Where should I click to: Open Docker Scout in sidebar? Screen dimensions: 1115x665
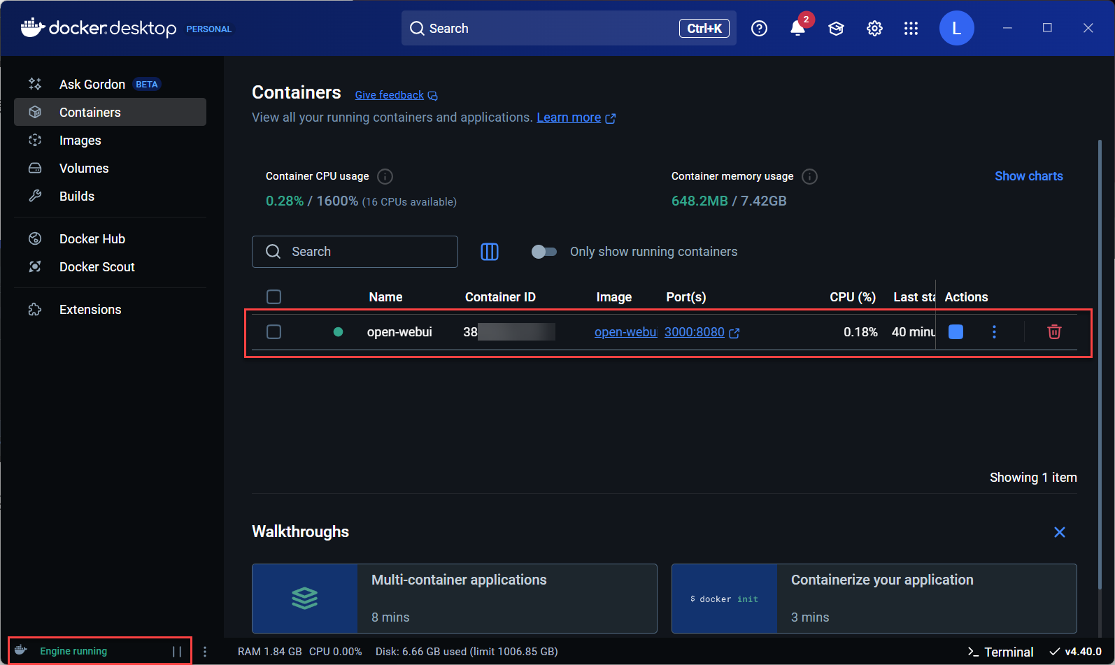tap(110, 266)
